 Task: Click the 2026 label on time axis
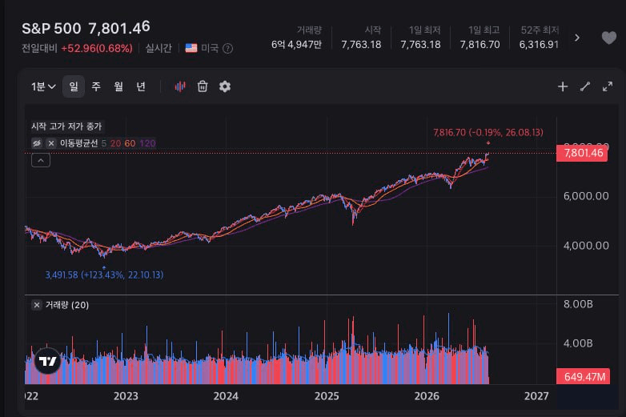pyautogui.click(x=427, y=396)
